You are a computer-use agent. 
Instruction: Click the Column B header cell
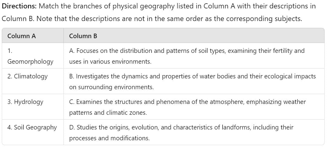[x=194, y=36]
